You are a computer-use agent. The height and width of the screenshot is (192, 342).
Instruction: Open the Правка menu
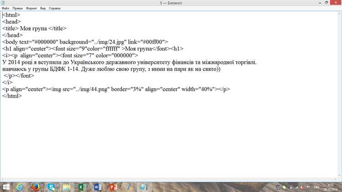[17, 8]
